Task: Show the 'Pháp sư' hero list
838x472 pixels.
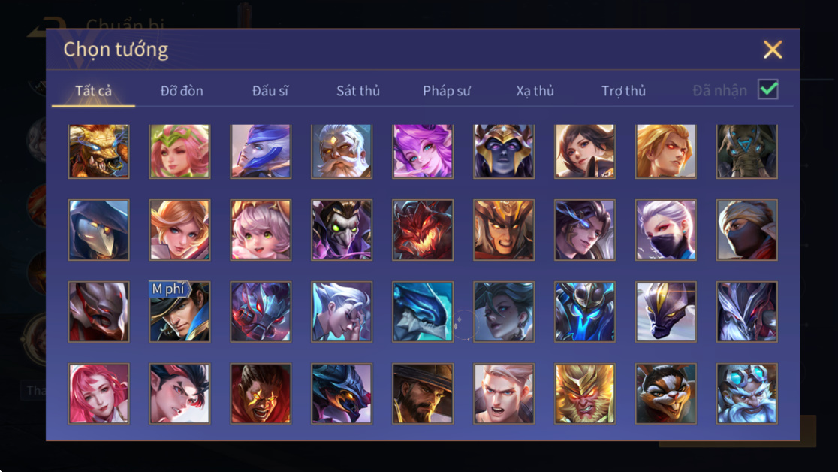Action: (447, 91)
